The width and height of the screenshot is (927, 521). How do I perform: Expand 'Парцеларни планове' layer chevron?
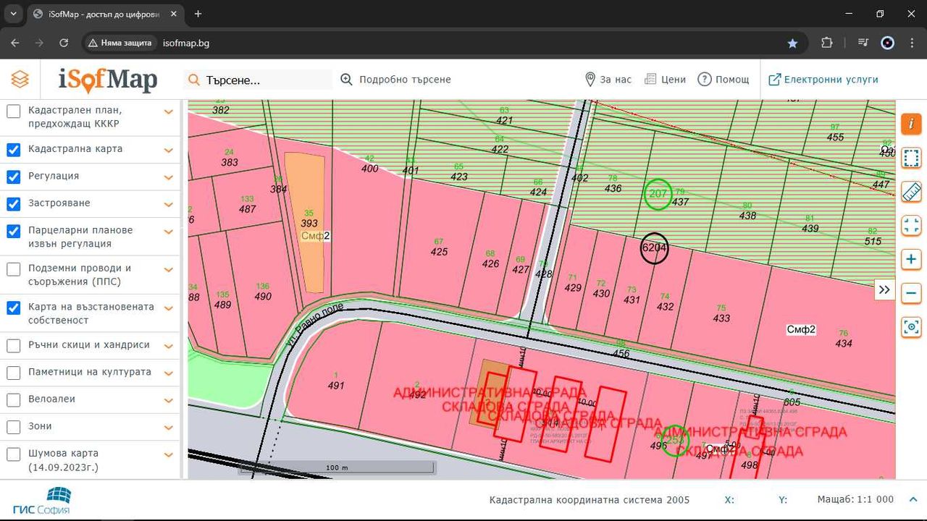click(x=168, y=232)
